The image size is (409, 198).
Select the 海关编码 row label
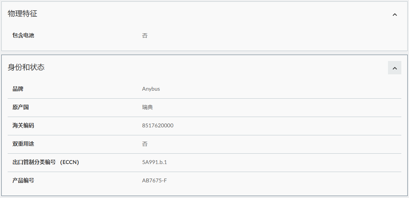[x=23, y=126]
